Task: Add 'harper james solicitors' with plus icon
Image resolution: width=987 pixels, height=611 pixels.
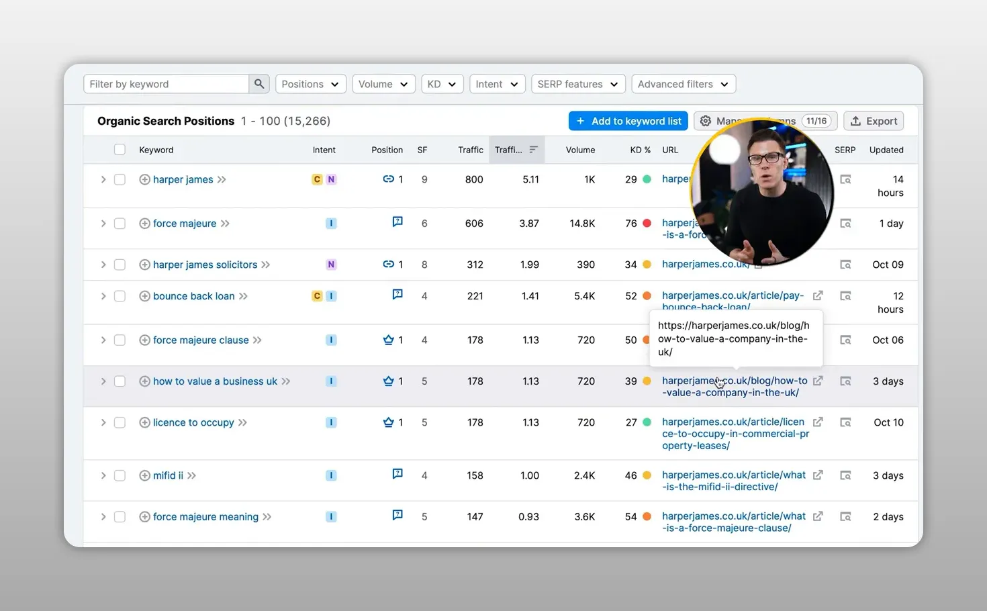Action: 144,265
